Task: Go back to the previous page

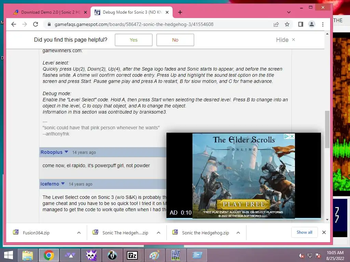Action: 14,24
